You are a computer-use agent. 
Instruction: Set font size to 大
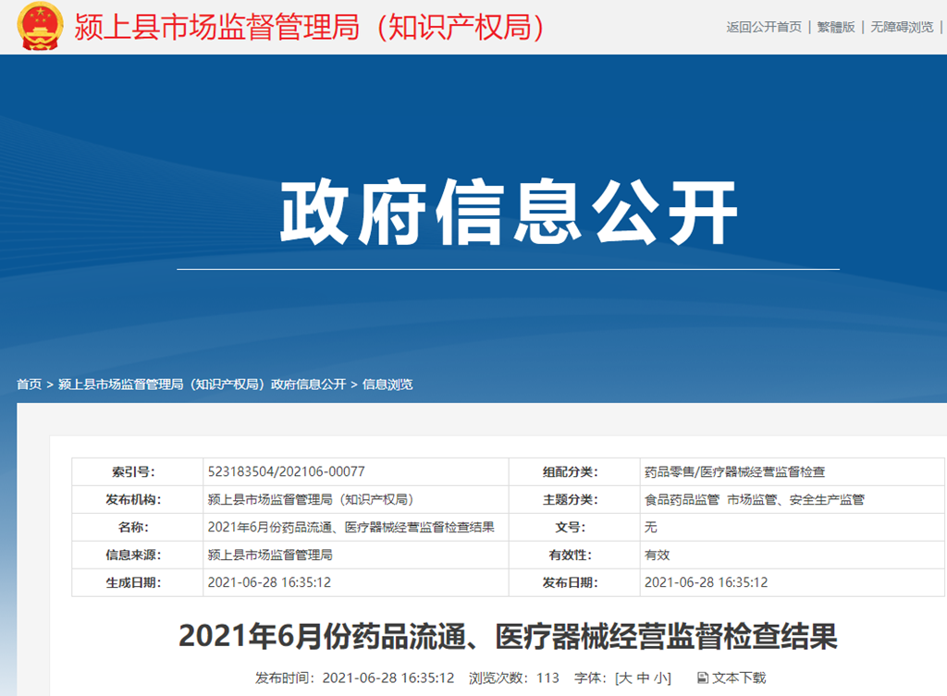click(626, 678)
